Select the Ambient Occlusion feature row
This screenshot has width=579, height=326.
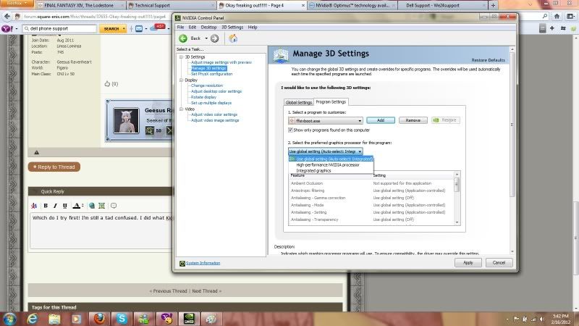[x=371, y=183]
